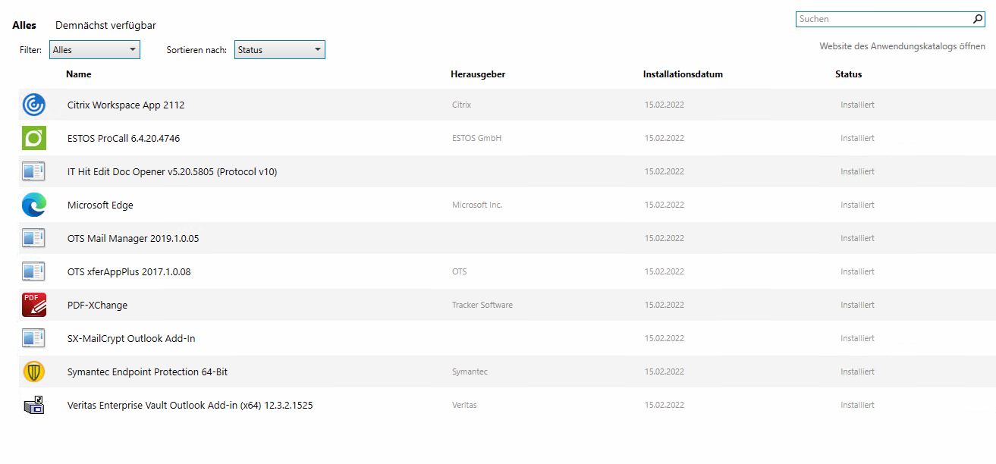
Task: Select ESTOS ProCall 6.4.20.4746 entry
Action: tap(124, 138)
